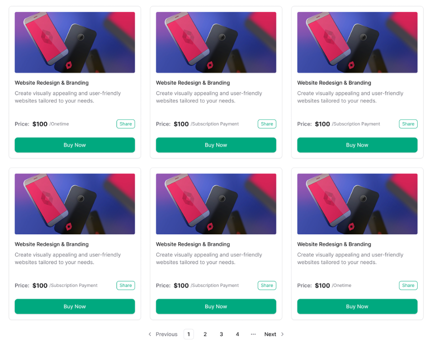Viewport: 435px width, 342px height.
Task: Click the left chevron beside Previous
Action: point(150,334)
